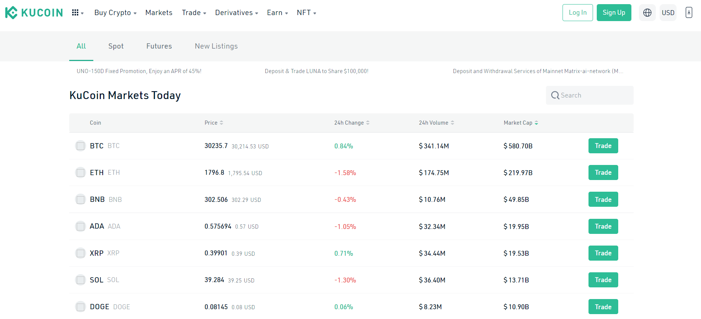Sort the table by Price
The width and height of the screenshot is (701, 319).
click(214, 123)
